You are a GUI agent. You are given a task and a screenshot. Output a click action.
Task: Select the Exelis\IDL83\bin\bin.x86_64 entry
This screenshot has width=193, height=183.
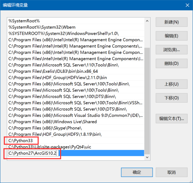[x=76, y=71]
